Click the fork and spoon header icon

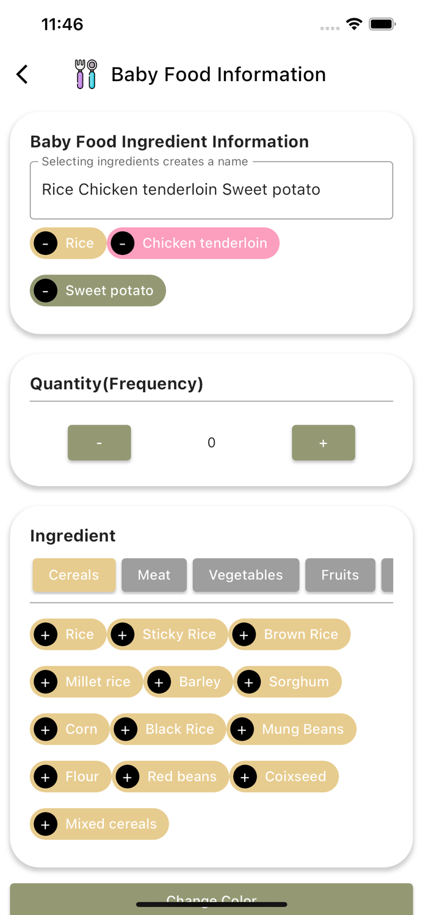point(85,74)
